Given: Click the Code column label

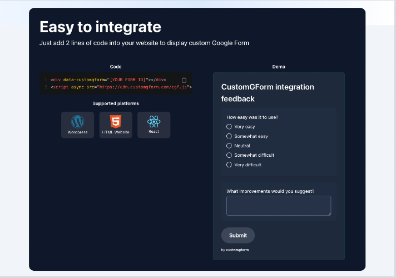Looking at the screenshot, I should click(116, 67).
